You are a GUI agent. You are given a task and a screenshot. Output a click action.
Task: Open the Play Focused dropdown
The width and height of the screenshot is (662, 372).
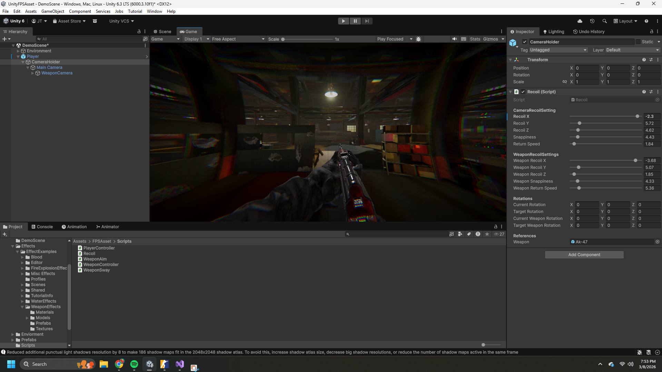(395, 39)
